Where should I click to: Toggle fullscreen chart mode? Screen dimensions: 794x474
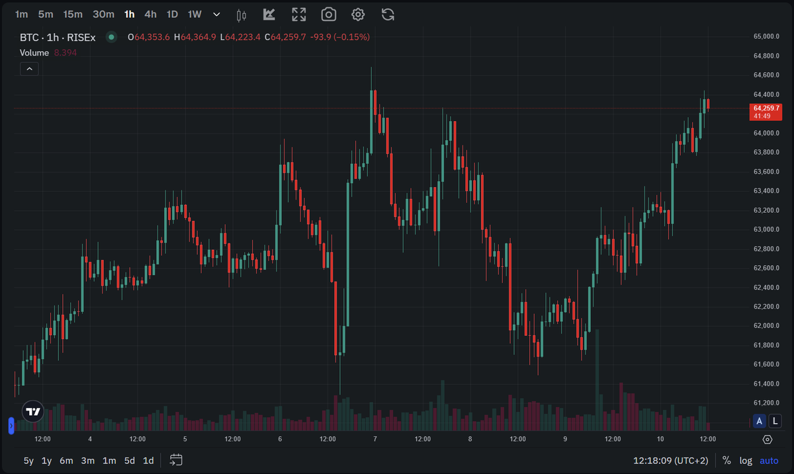pyautogui.click(x=299, y=14)
